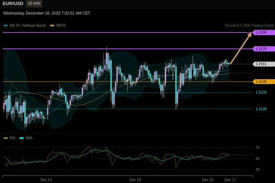Screen dimensions: 275x183
Task: Click the RSI 50 axis value
Action: (258, 159)
